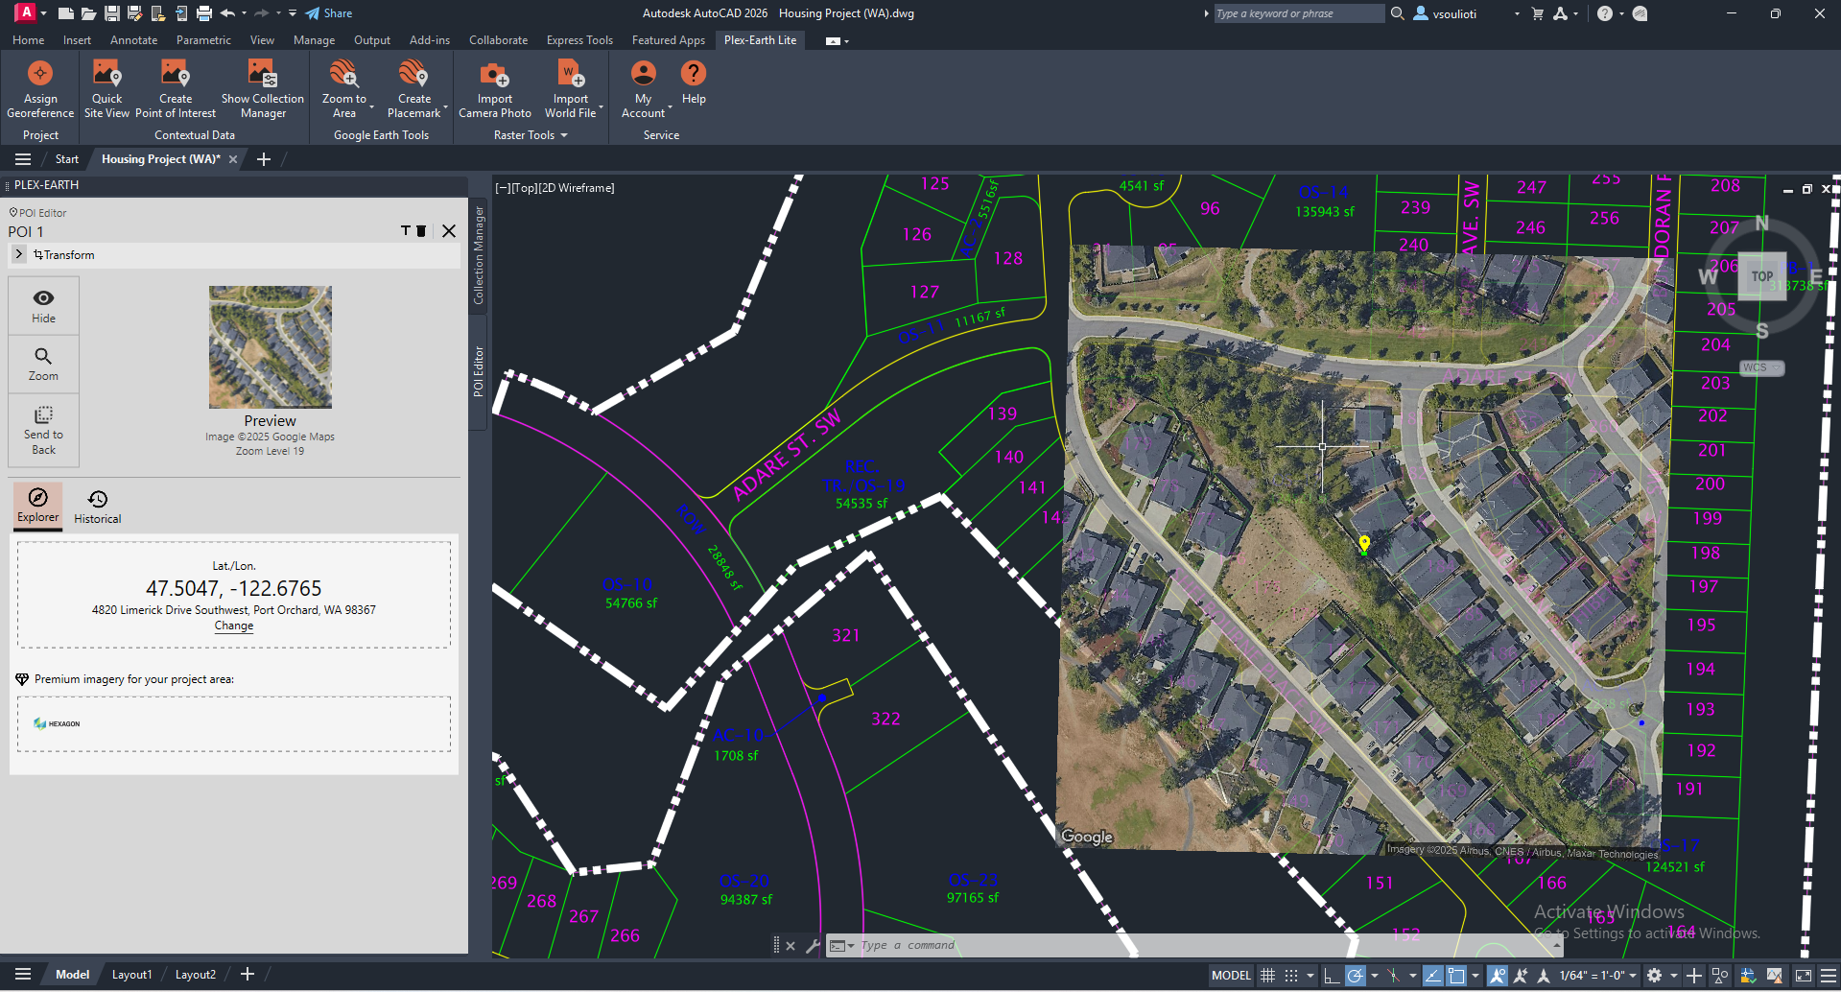Click the Plot (print) icon

(x=204, y=13)
